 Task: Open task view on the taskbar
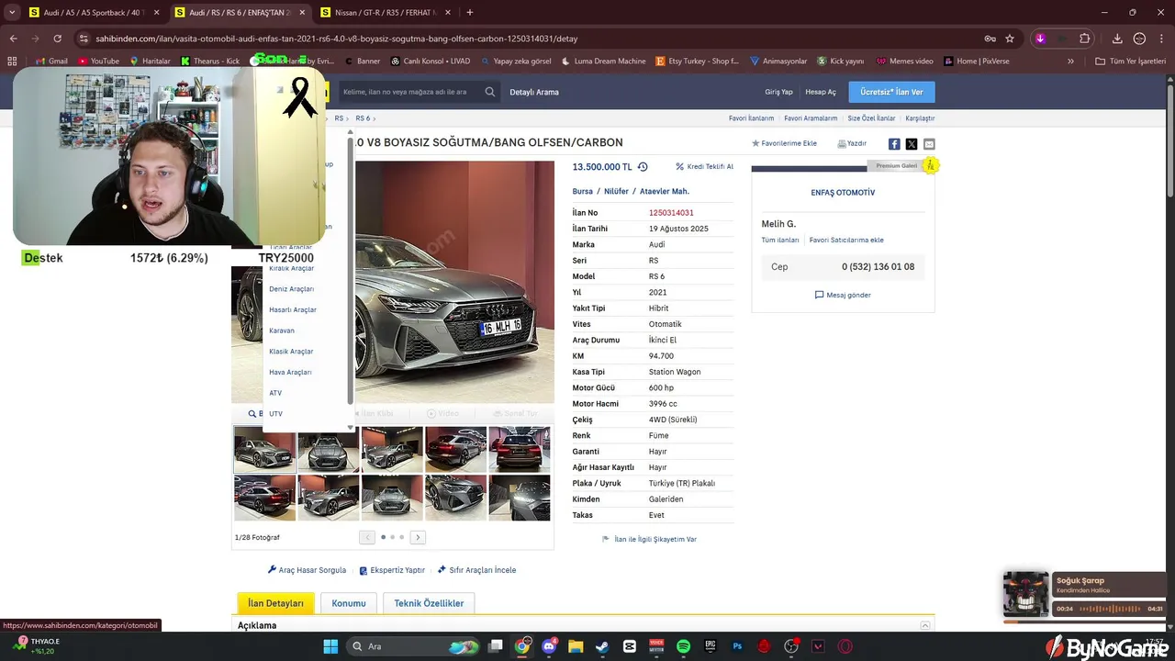click(496, 646)
